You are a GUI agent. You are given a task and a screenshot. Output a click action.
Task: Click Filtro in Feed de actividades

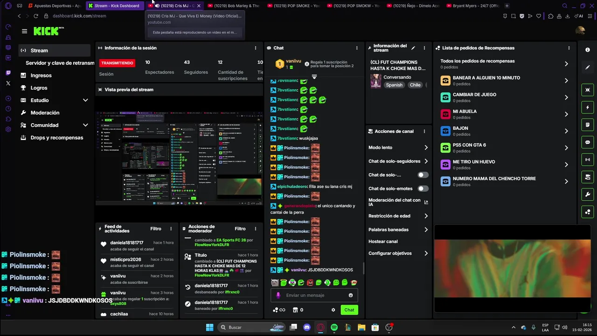pyautogui.click(x=156, y=229)
